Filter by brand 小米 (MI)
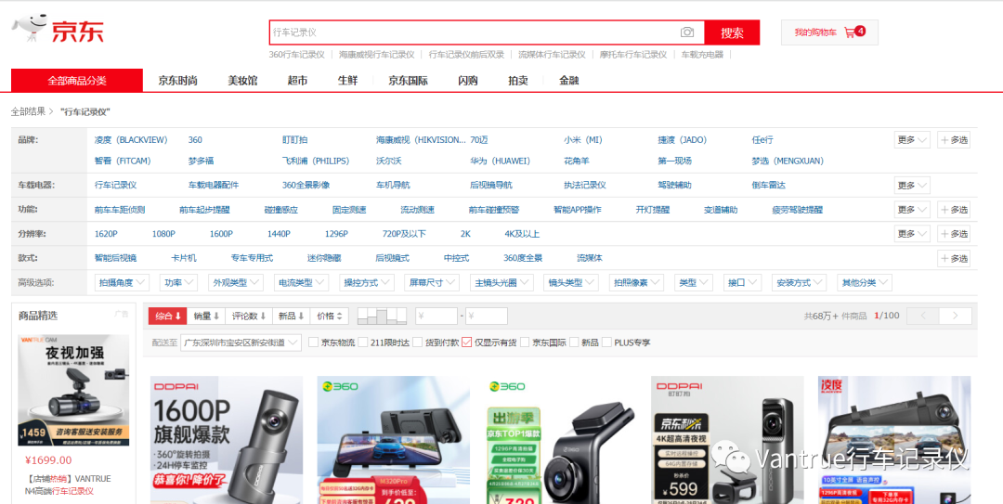This screenshot has height=504, width=1003. (x=582, y=140)
